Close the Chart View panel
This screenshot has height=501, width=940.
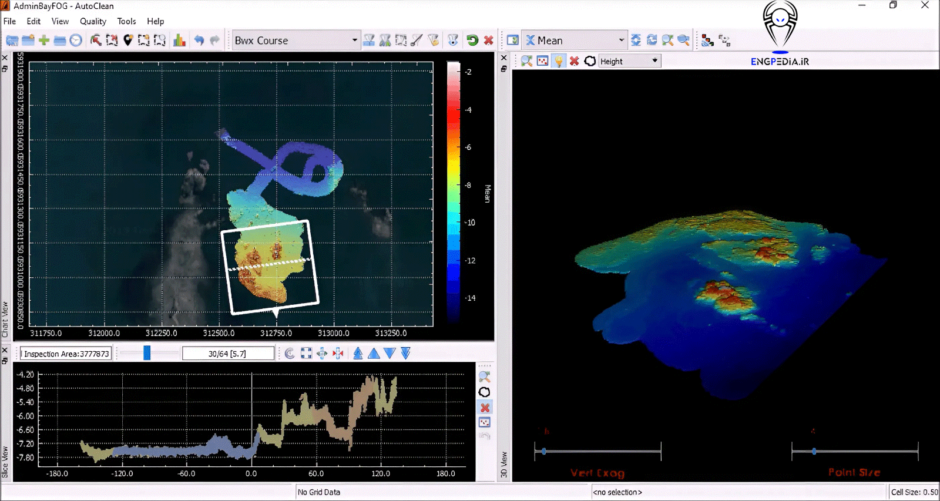(x=5, y=58)
